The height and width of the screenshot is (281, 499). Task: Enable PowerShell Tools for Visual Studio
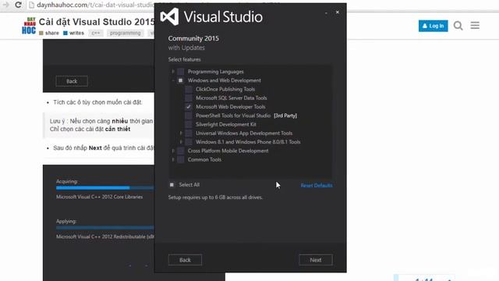click(x=189, y=116)
